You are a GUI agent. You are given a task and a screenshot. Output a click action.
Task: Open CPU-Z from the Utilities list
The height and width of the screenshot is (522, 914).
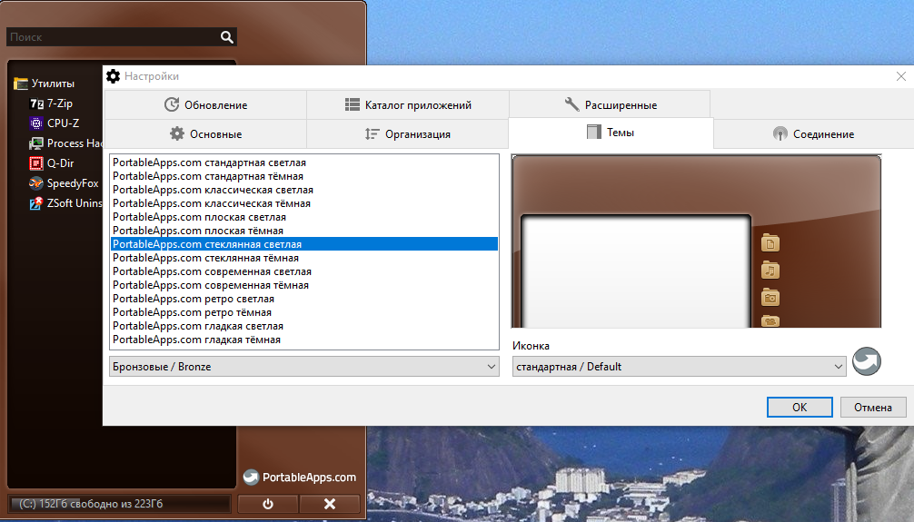point(55,123)
